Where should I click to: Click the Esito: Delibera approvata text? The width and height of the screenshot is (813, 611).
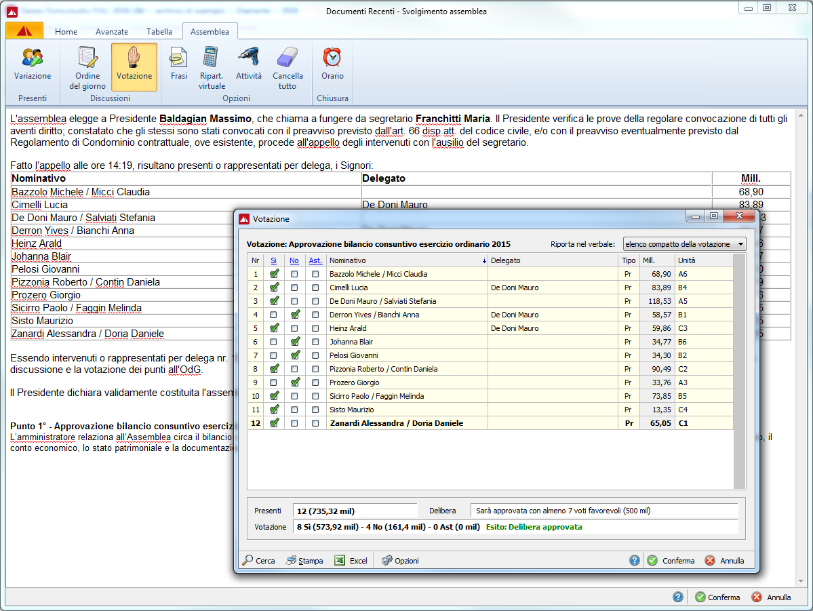[534, 527]
